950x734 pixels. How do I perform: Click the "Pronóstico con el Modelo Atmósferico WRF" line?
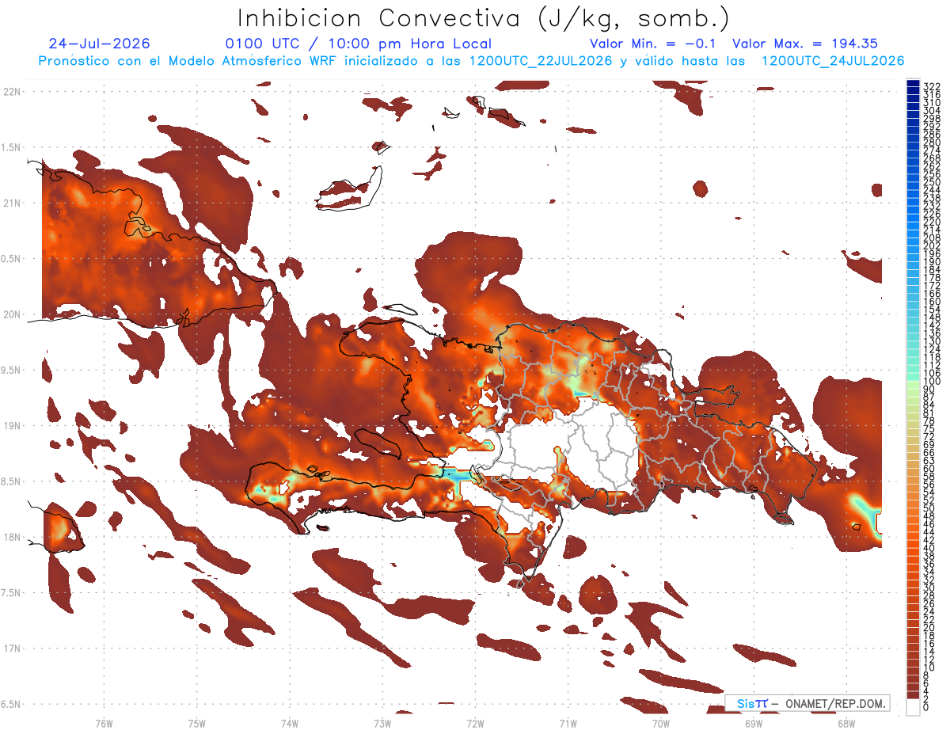(x=471, y=60)
